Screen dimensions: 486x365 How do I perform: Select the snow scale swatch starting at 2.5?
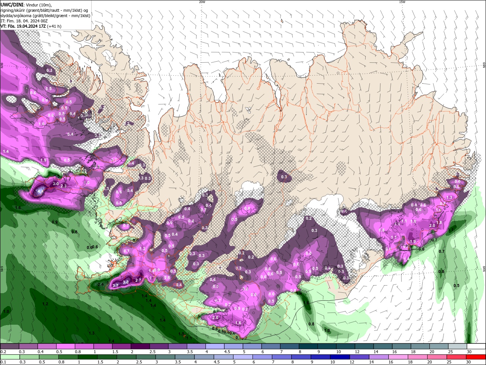[158, 346]
